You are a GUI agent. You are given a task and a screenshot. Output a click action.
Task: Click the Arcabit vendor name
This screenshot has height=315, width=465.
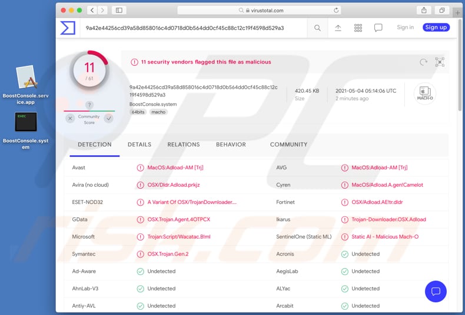click(285, 306)
